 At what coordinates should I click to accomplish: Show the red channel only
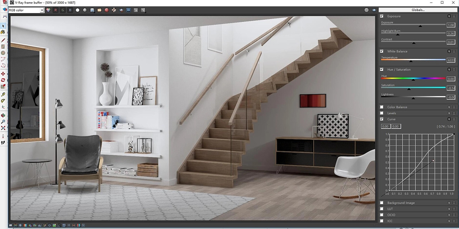[56, 10]
